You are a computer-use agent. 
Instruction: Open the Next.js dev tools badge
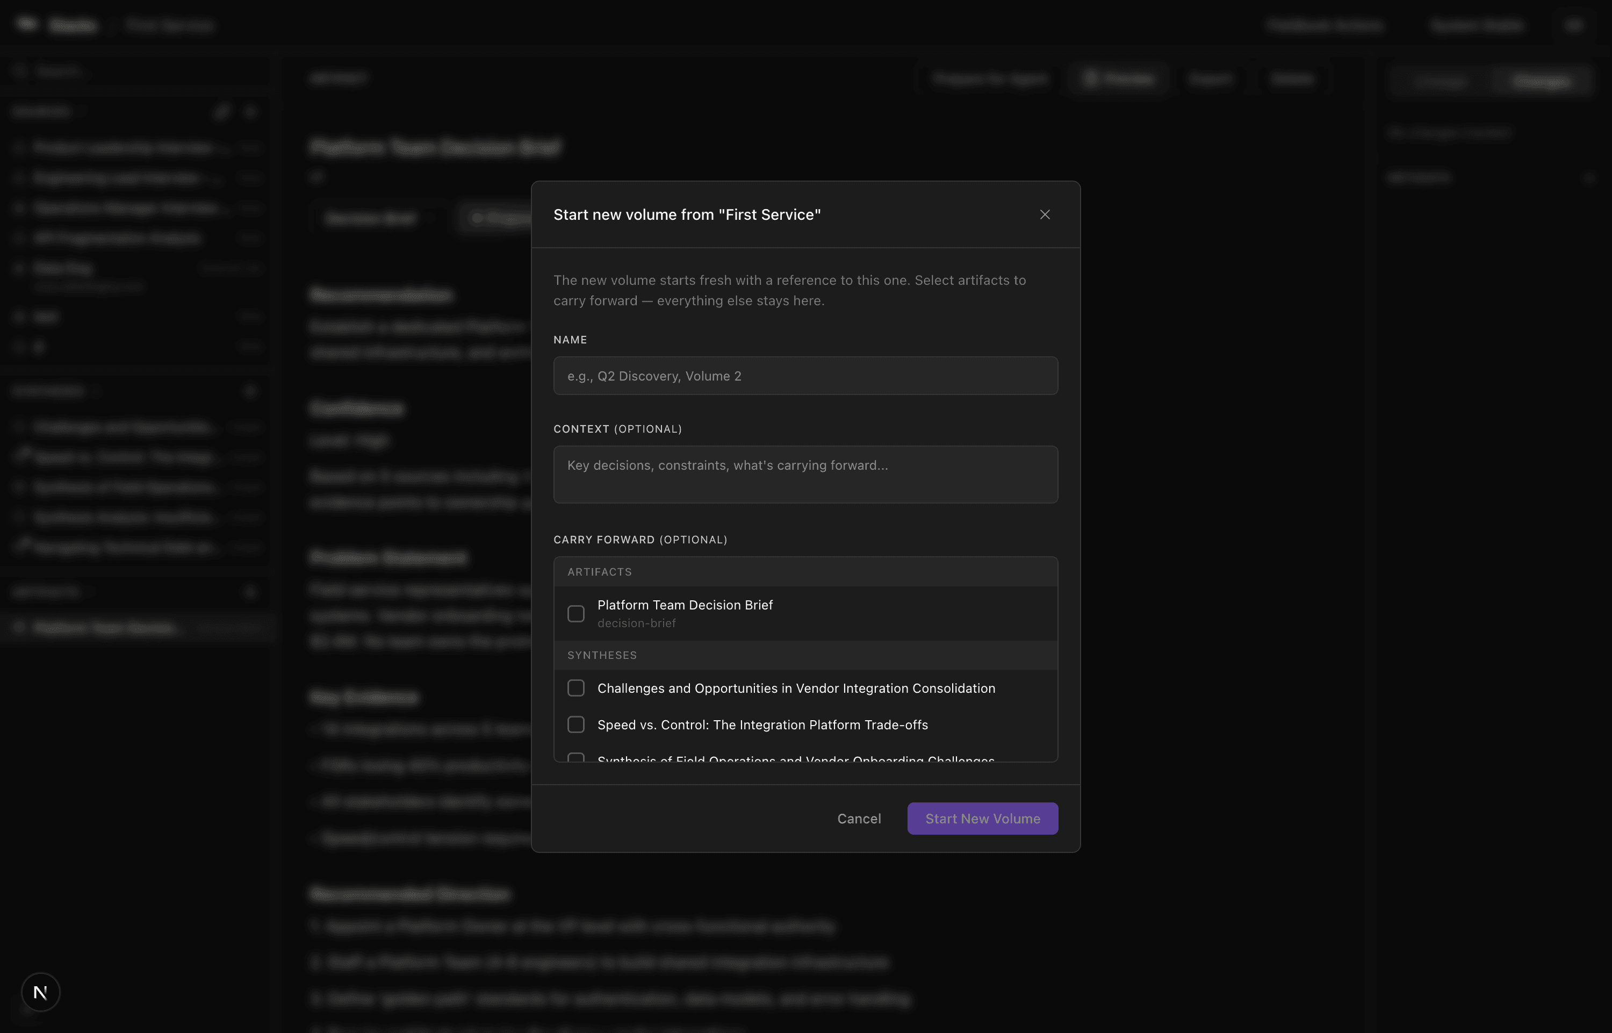[x=40, y=992]
